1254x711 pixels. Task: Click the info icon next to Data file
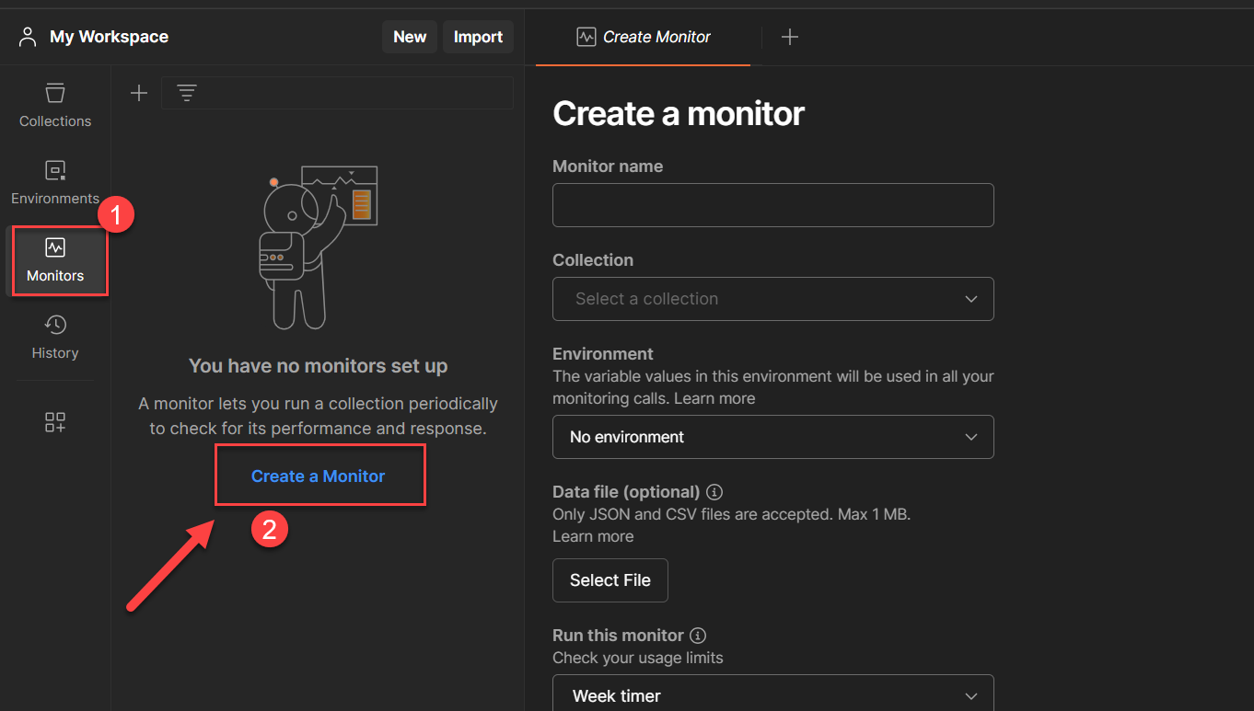pos(715,492)
